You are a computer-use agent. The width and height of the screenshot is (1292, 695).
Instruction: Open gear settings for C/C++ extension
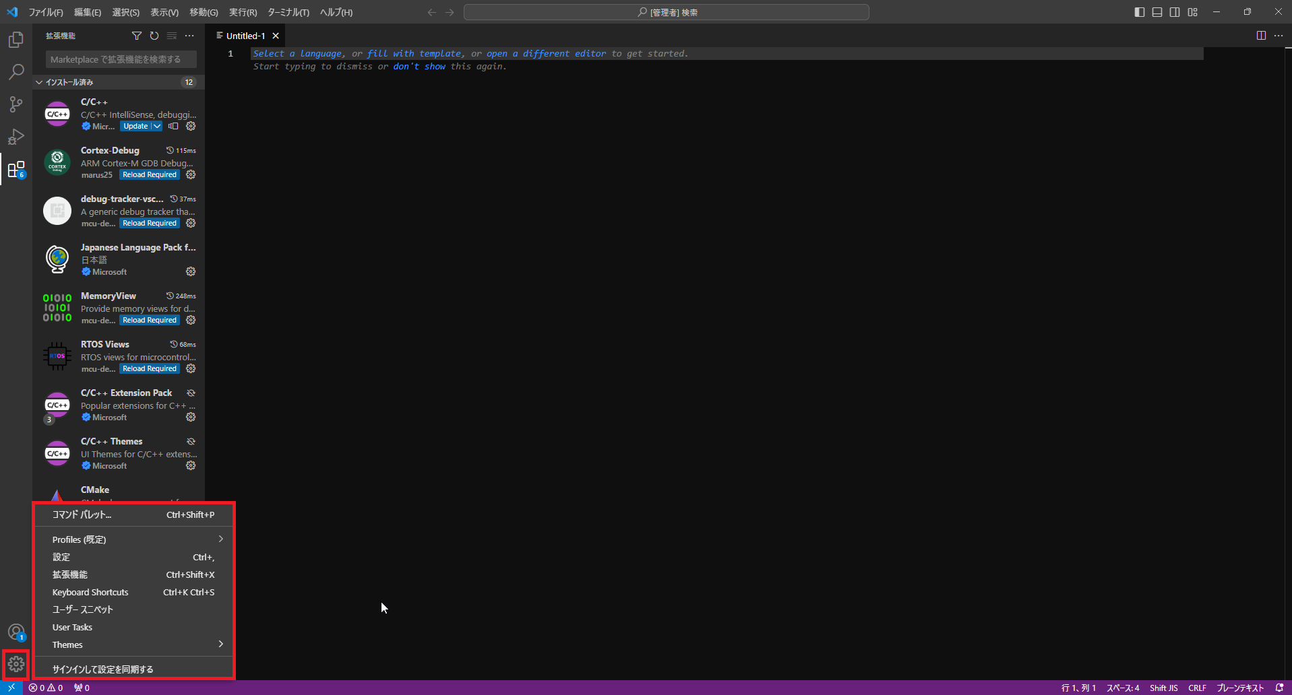191,126
